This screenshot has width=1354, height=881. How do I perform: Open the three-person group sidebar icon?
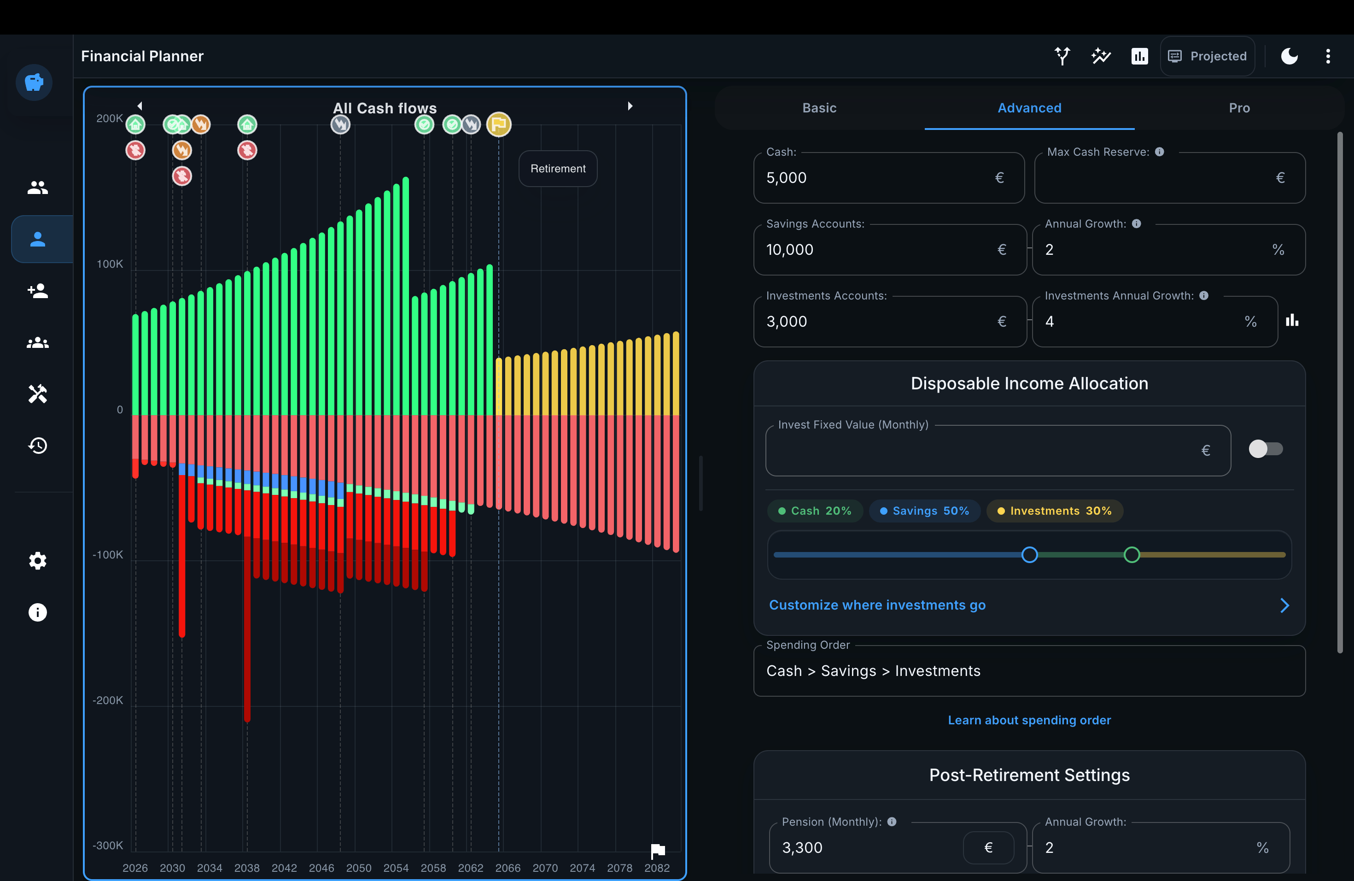38,343
